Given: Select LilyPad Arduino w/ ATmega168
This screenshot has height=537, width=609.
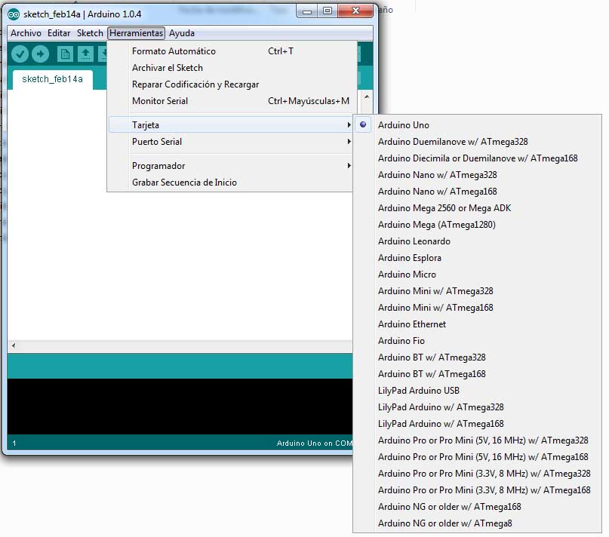Looking at the screenshot, I should tap(478, 424).
